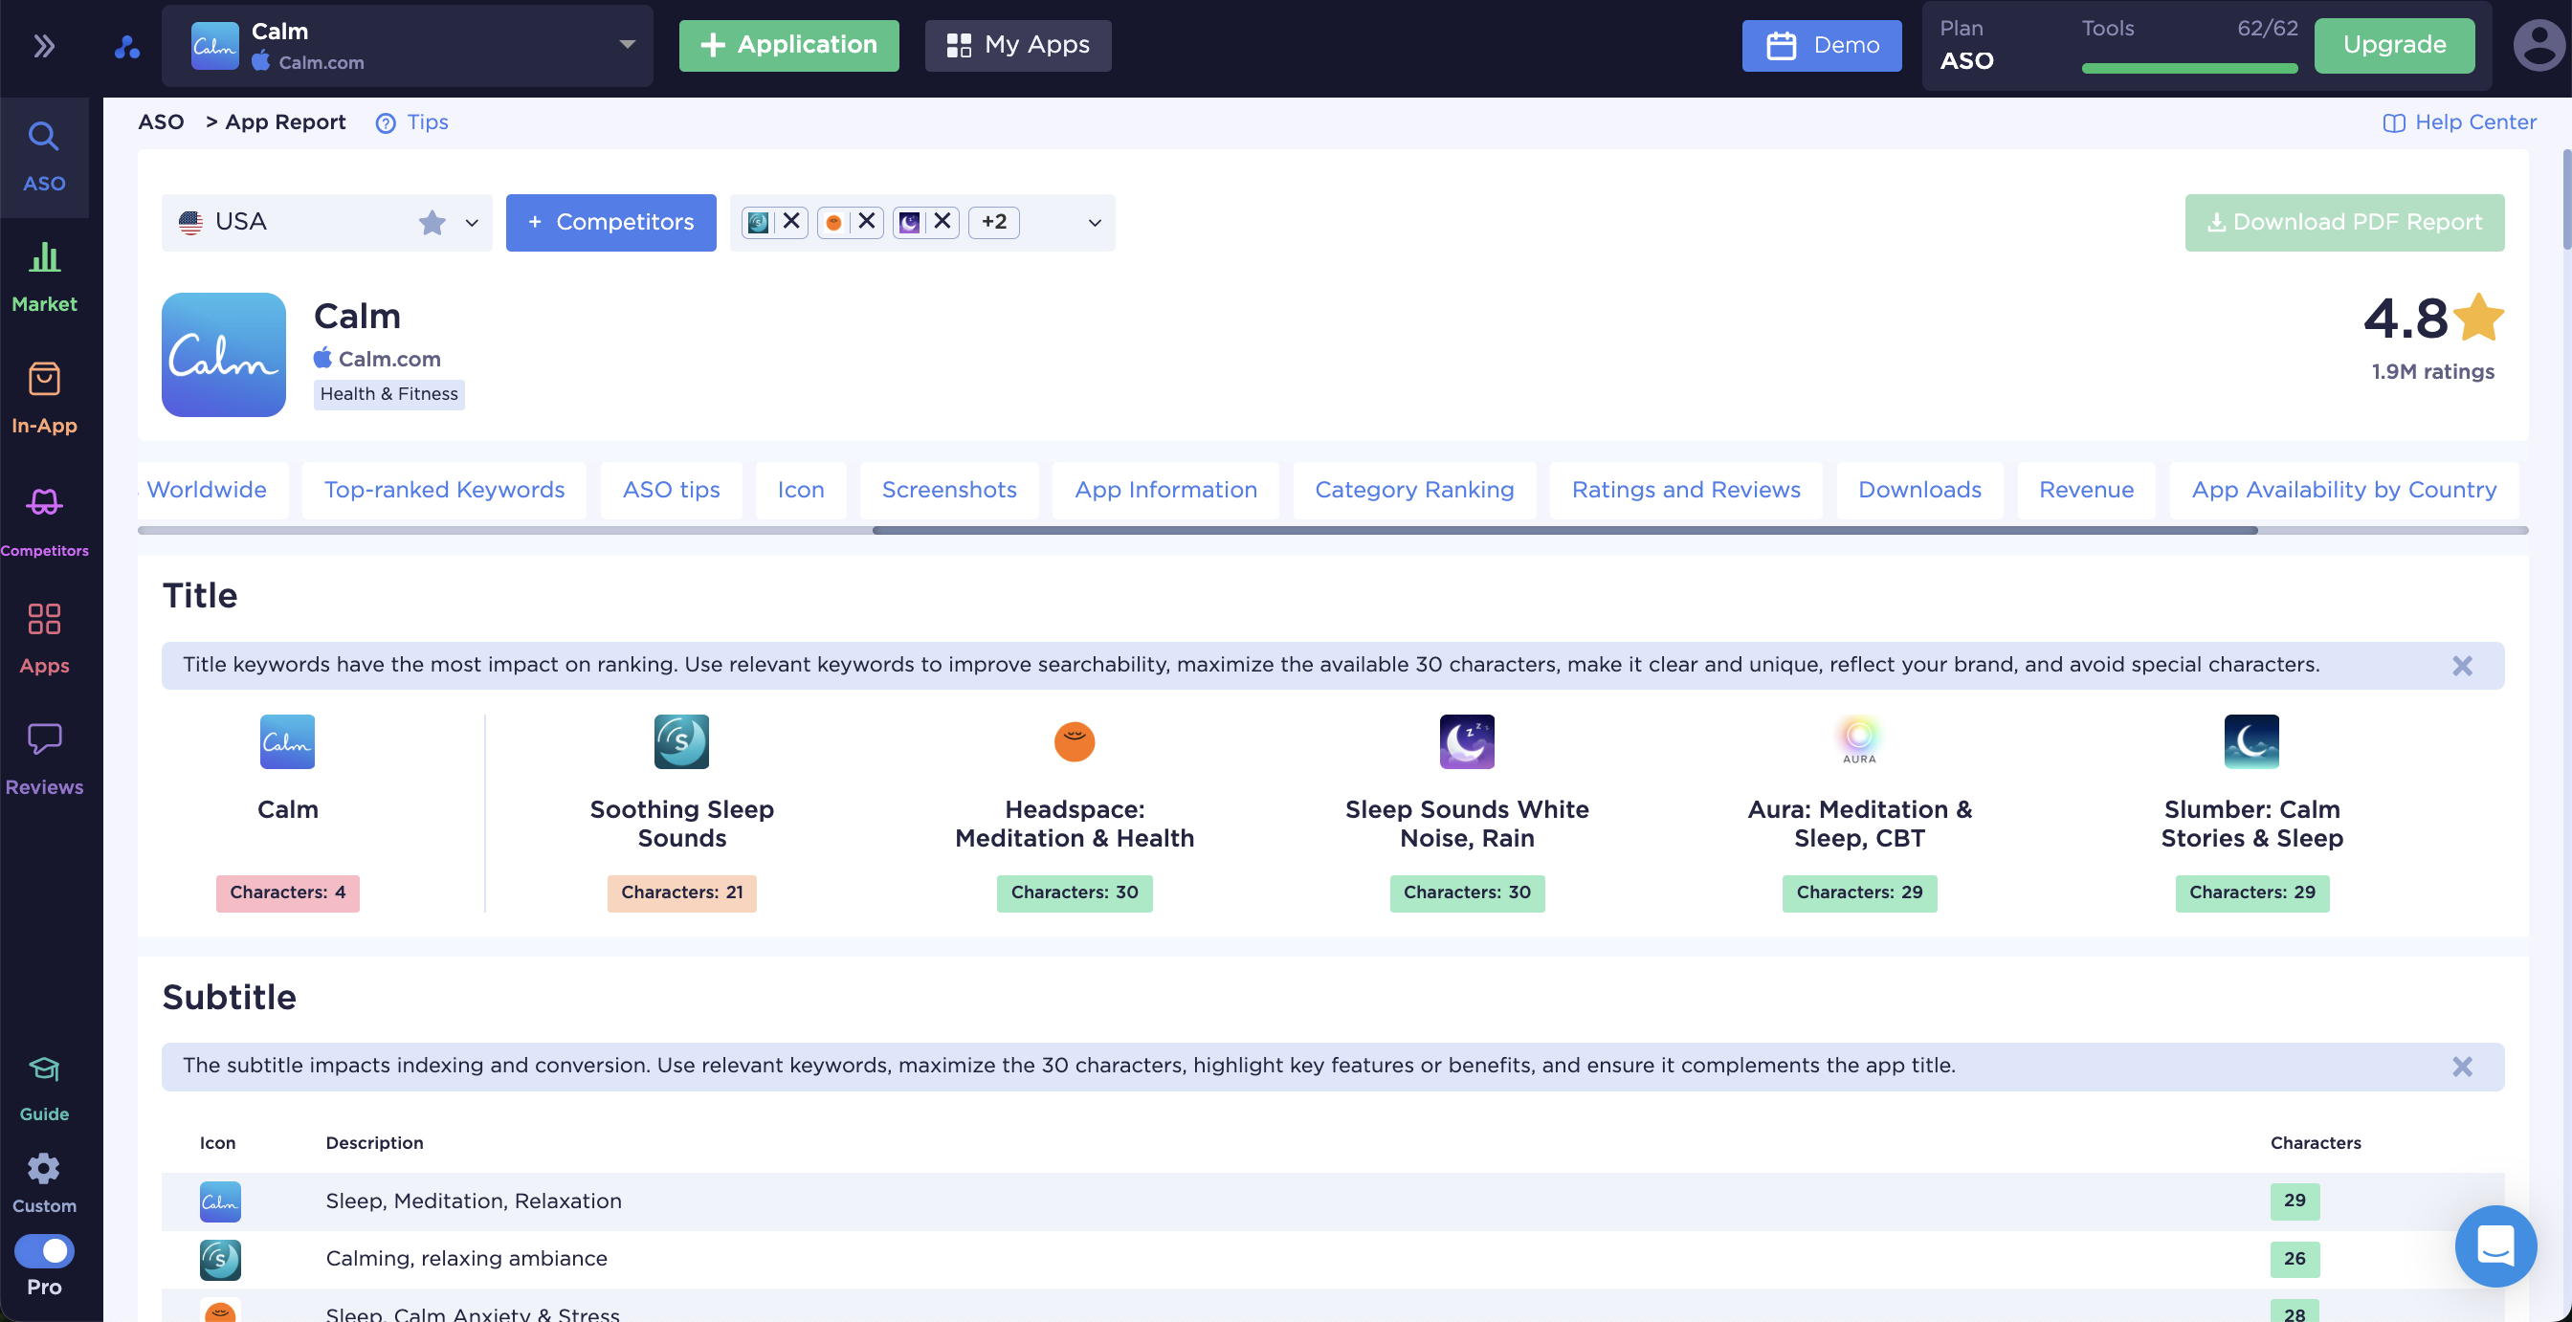Open the Custom settings gear in sidebar
The height and width of the screenshot is (1322, 2572).
tap(44, 1183)
